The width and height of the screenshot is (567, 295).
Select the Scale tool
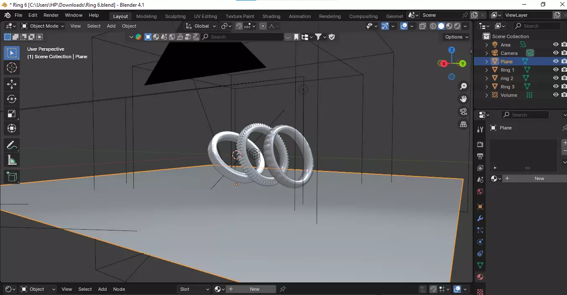[x=12, y=114]
